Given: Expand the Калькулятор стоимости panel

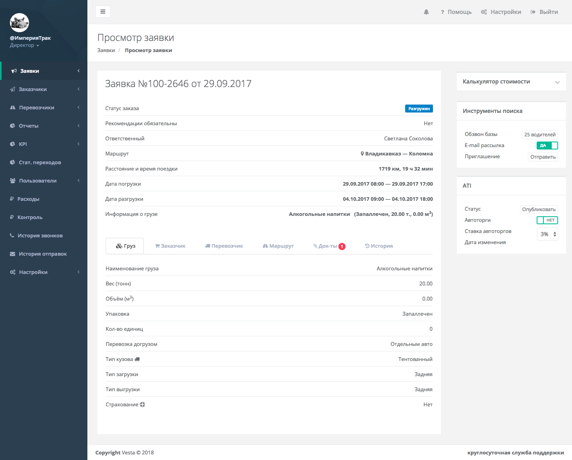Looking at the screenshot, I should [557, 82].
